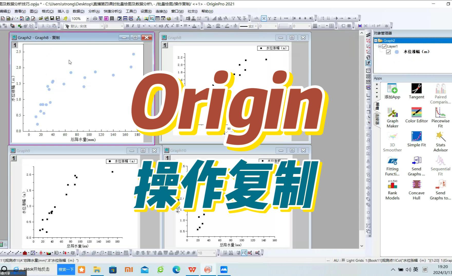Open the 帮助(H) menu
The image size is (452, 276).
(x=207, y=11)
